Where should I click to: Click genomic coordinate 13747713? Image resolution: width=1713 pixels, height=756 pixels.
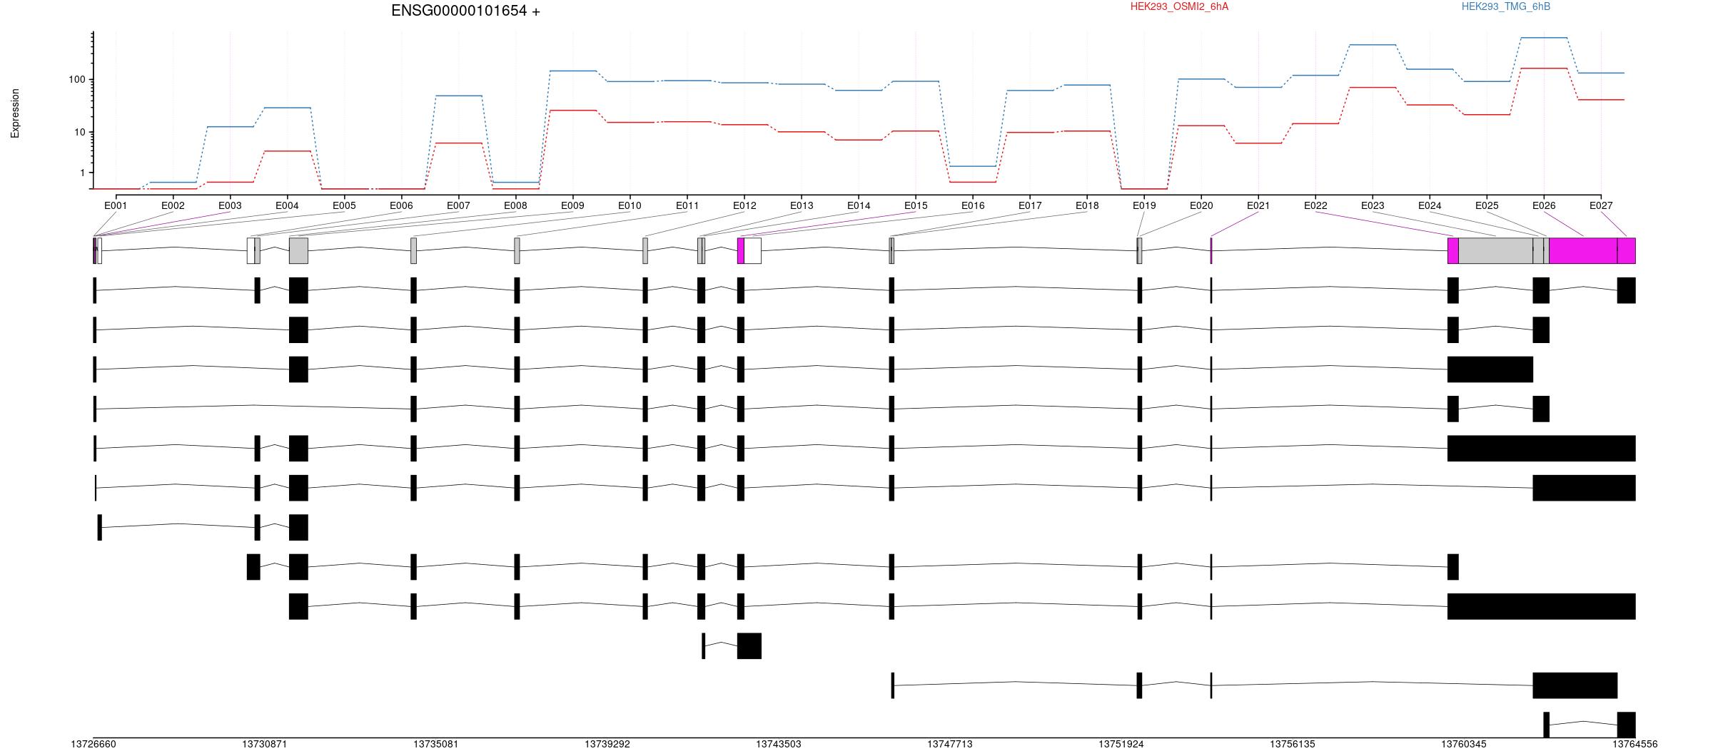[x=950, y=744]
